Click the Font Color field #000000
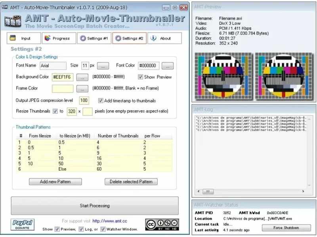Screen dimensions: 317x237 point(149,66)
